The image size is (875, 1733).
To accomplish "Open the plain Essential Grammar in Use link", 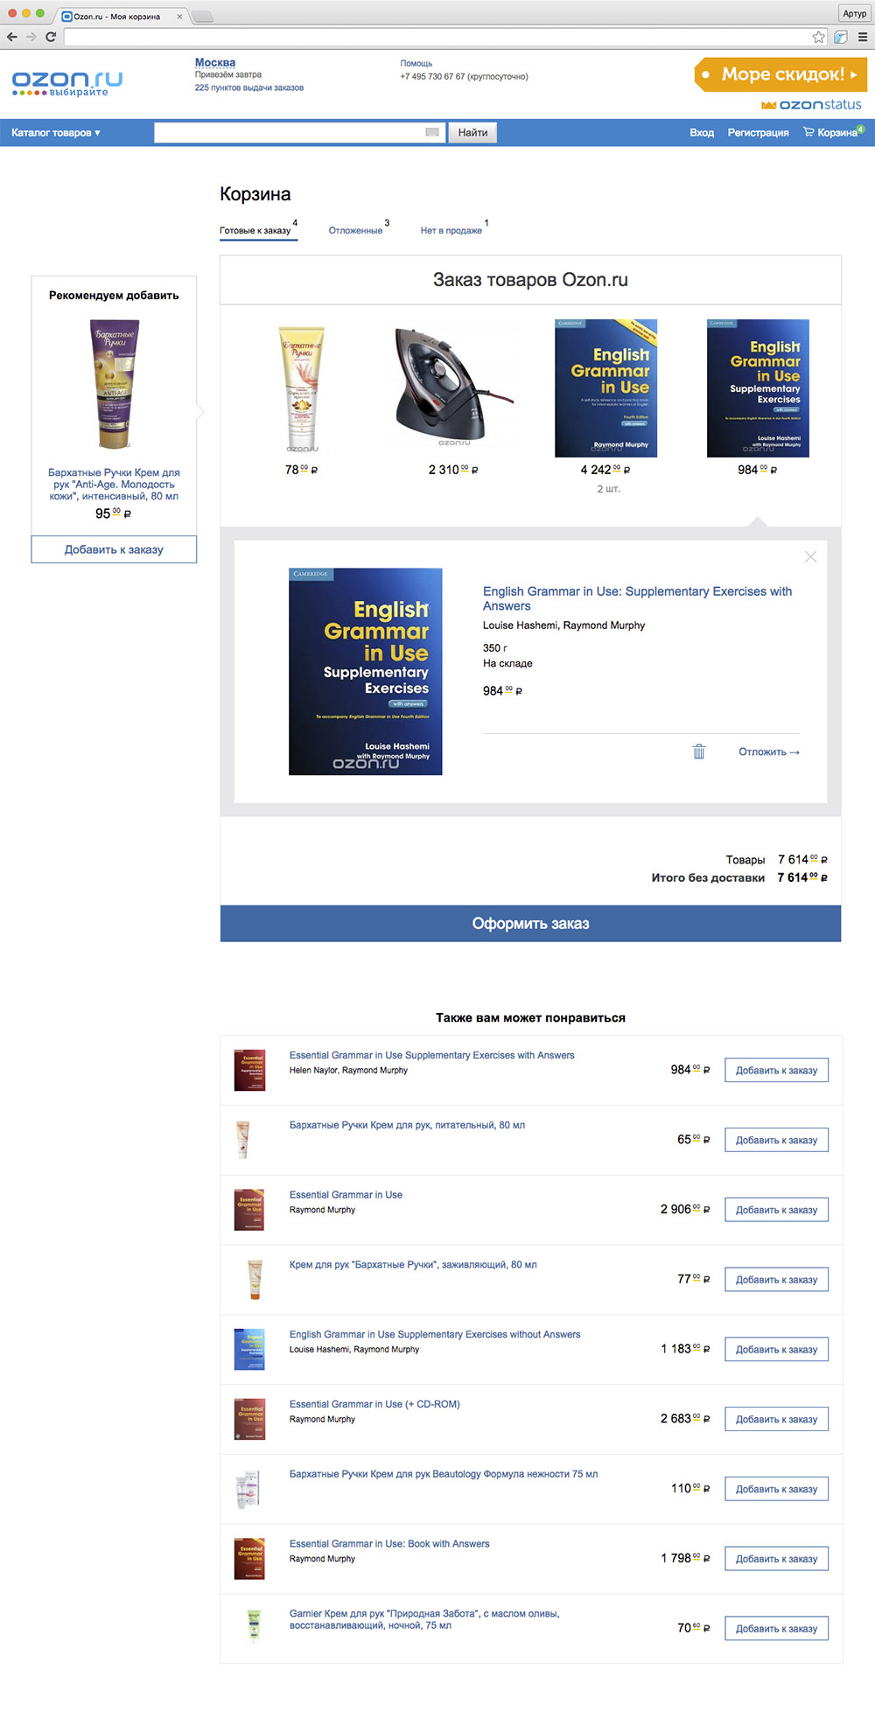I will tap(346, 1195).
